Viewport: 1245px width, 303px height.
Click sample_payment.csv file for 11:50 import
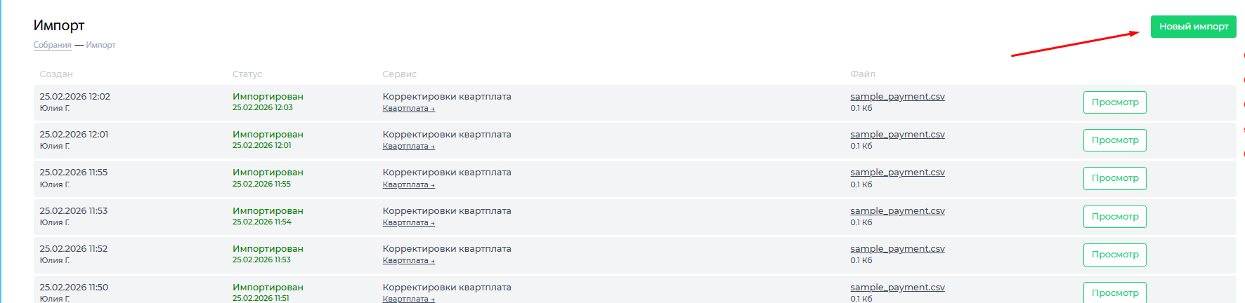897,288
